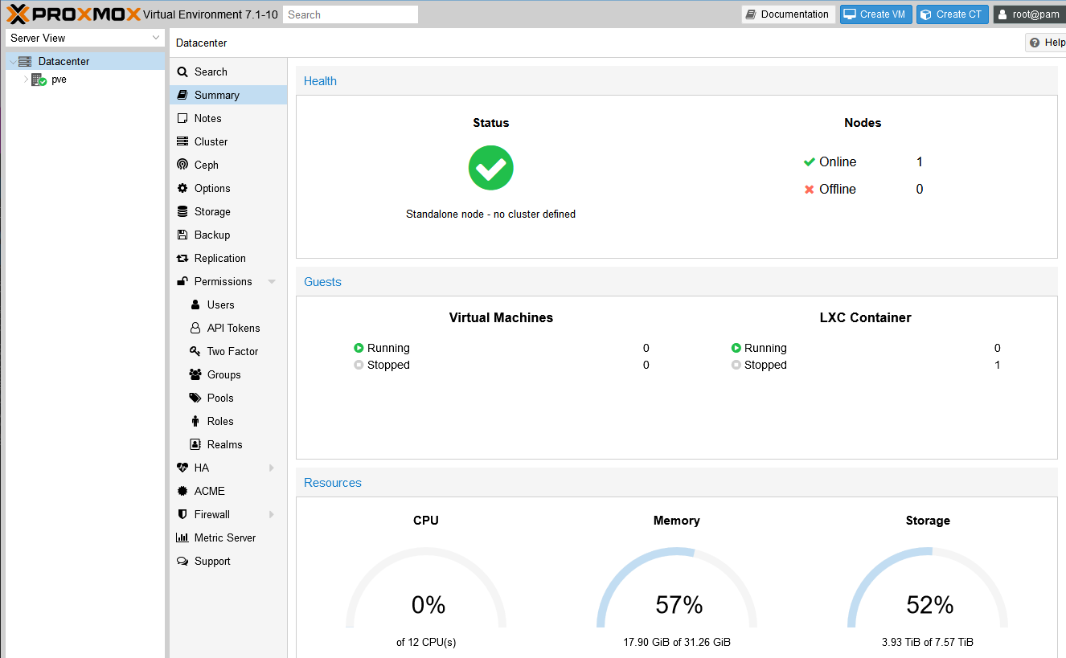Click the Documentation button
The height and width of the screenshot is (658, 1066).
(x=788, y=14)
